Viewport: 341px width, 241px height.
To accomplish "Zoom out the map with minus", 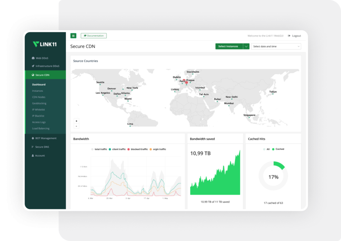I will point(76,126).
